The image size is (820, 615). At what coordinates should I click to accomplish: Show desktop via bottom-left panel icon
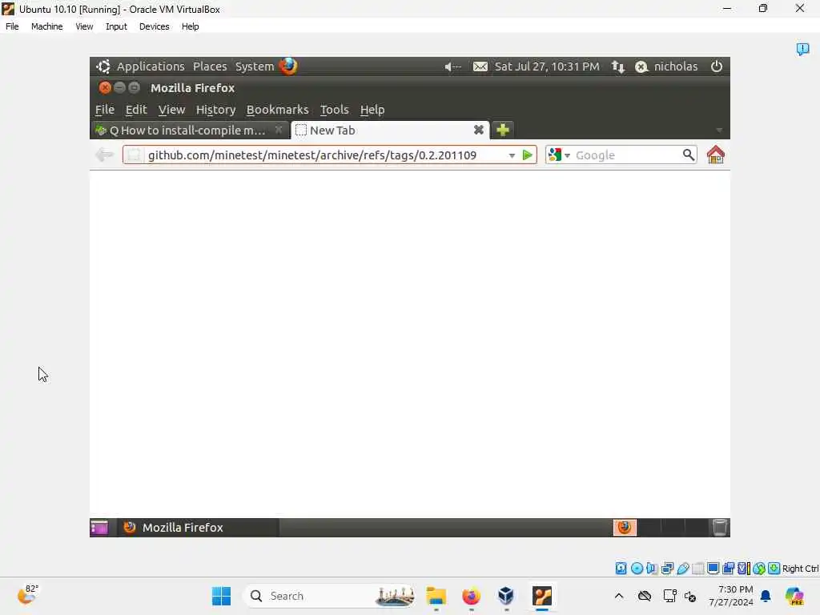tap(98, 528)
